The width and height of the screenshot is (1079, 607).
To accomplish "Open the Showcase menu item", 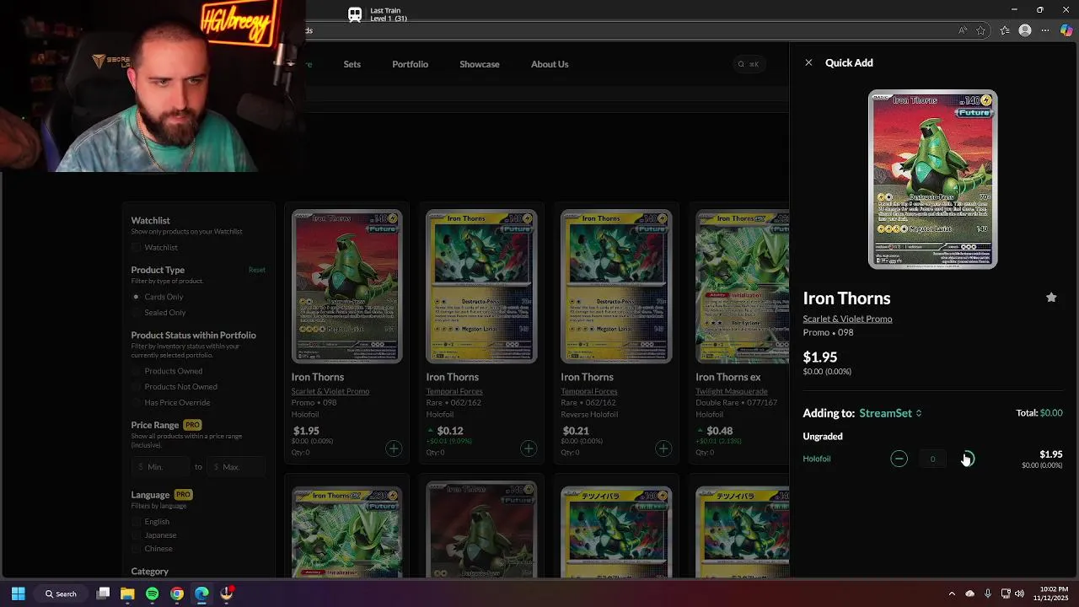I will pyautogui.click(x=480, y=64).
